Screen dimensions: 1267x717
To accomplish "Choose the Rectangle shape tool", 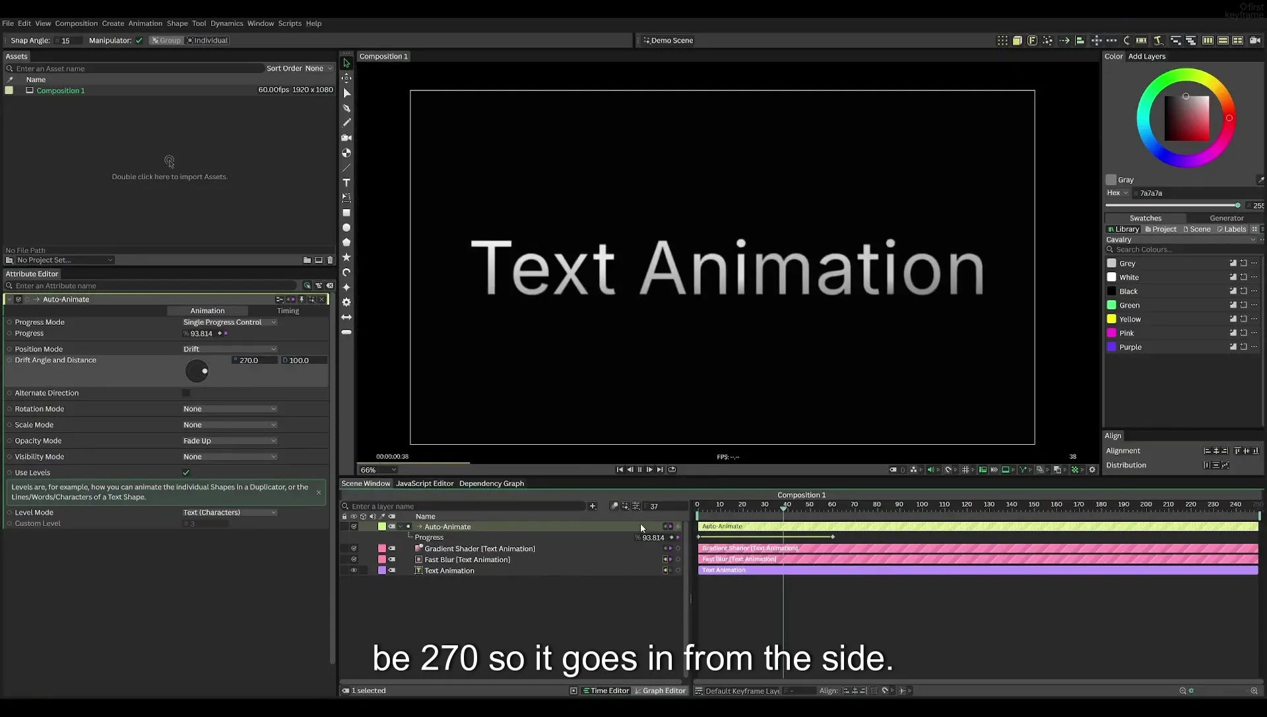I will click(x=346, y=213).
